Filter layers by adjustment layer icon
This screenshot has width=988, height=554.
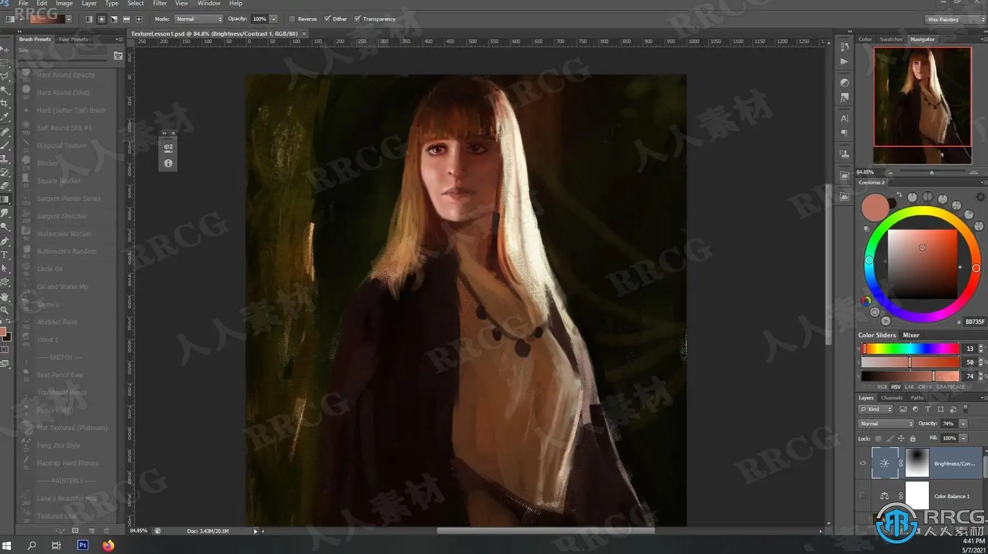coord(915,409)
